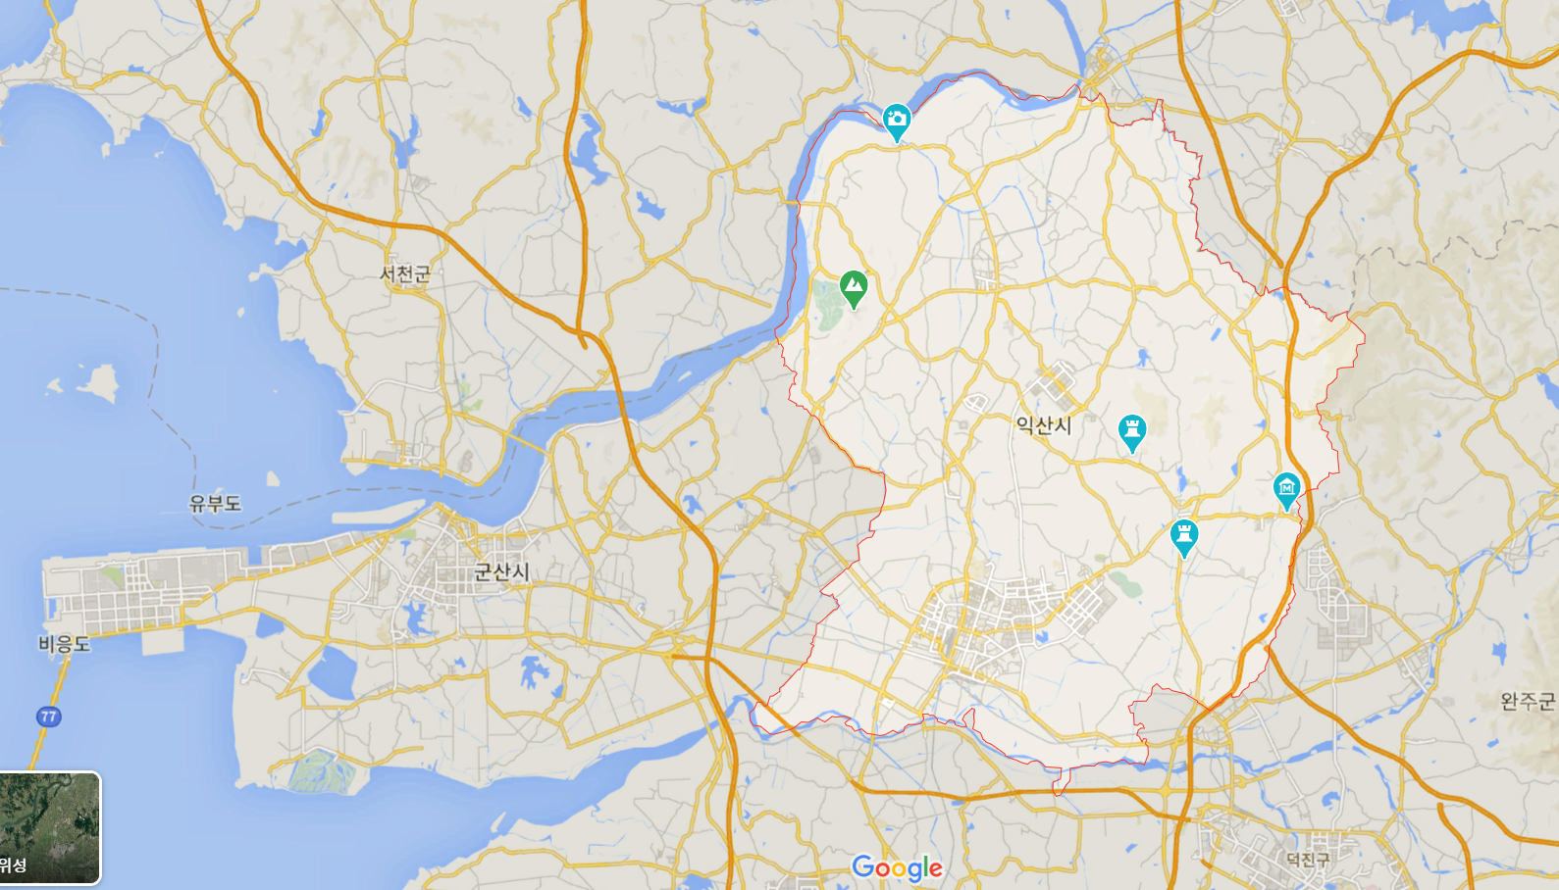Click the blue route 77 shield
This screenshot has width=1559, height=890.
pos(48,717)
